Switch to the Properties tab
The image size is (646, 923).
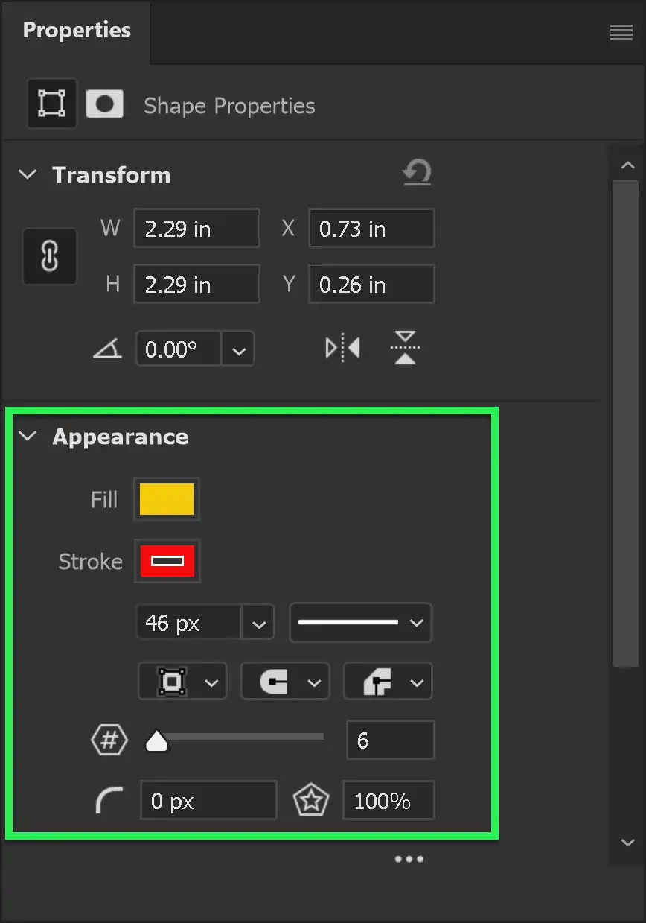76,30
